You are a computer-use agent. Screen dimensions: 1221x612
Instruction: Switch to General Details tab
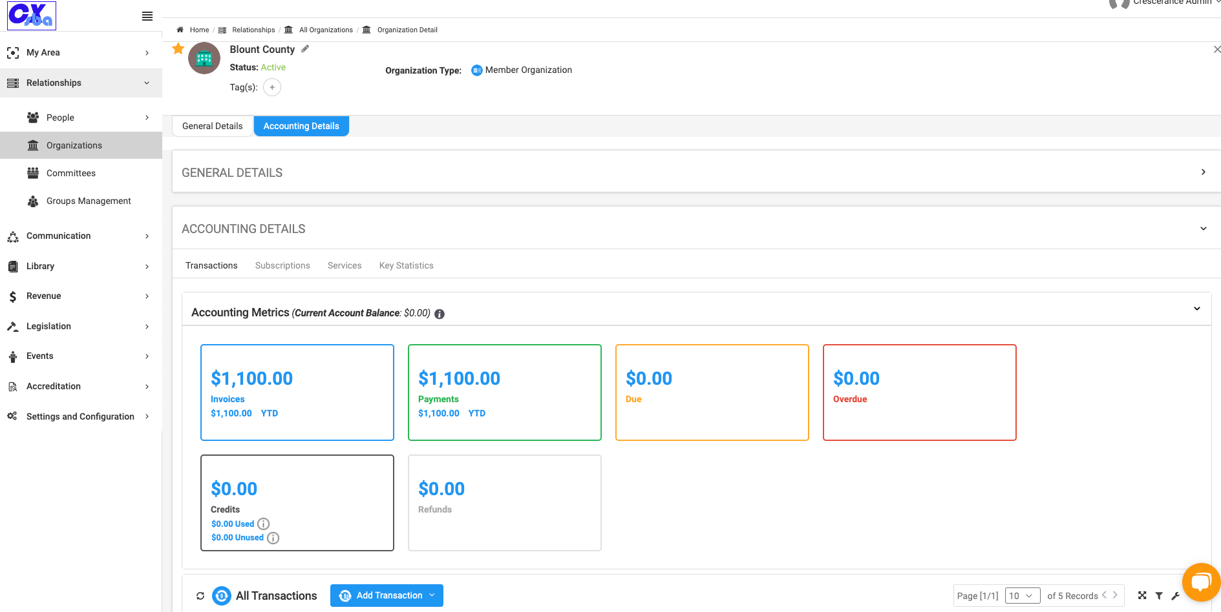213,126
